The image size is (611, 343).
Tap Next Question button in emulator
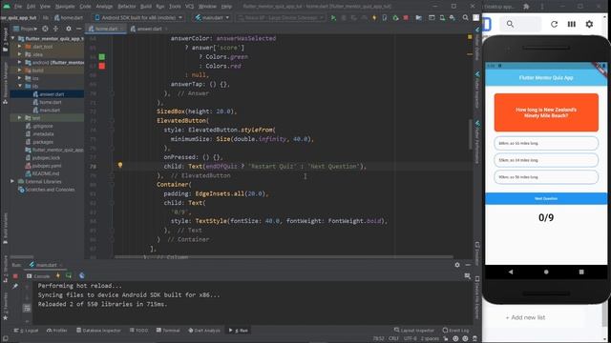point(546,198)
